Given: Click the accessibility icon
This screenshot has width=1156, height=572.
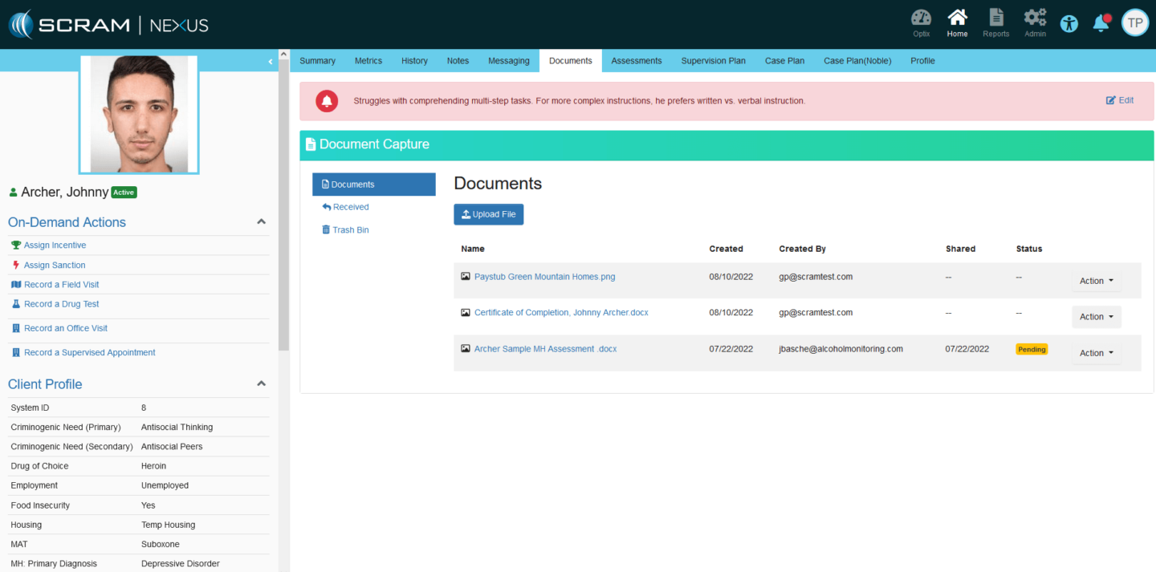Looking at the screenshot, I should (x=1069, y=23).
